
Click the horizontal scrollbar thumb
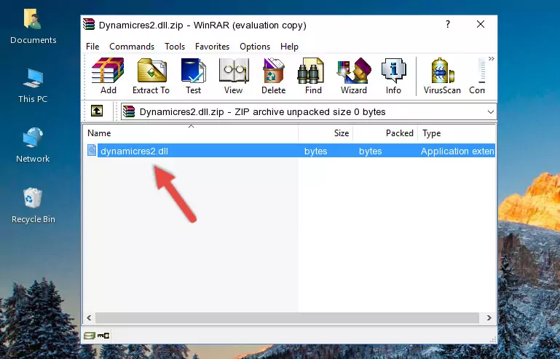pyautogui.click(x=287, y=317)
